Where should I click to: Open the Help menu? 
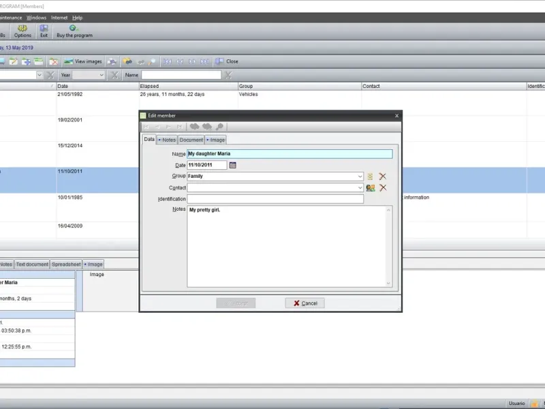point(77,18)
